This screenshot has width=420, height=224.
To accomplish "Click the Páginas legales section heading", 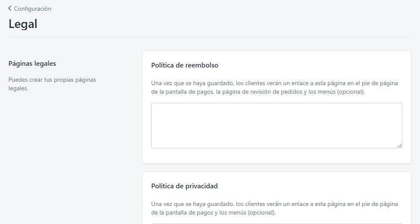I will click(32, 64).
